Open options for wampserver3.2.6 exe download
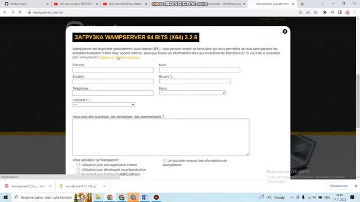 click(x=50, y=186)
